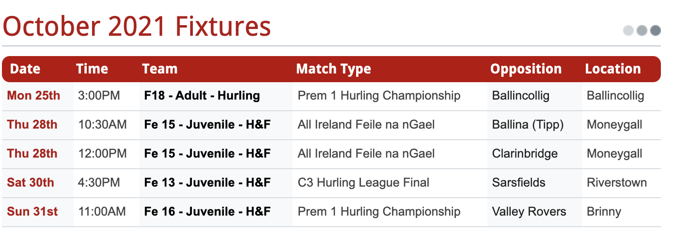Click the Time column header
688x233 pixels.
point(92,69)
